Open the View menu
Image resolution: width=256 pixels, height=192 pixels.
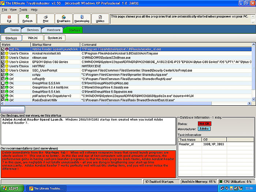[x=13, y=10]
